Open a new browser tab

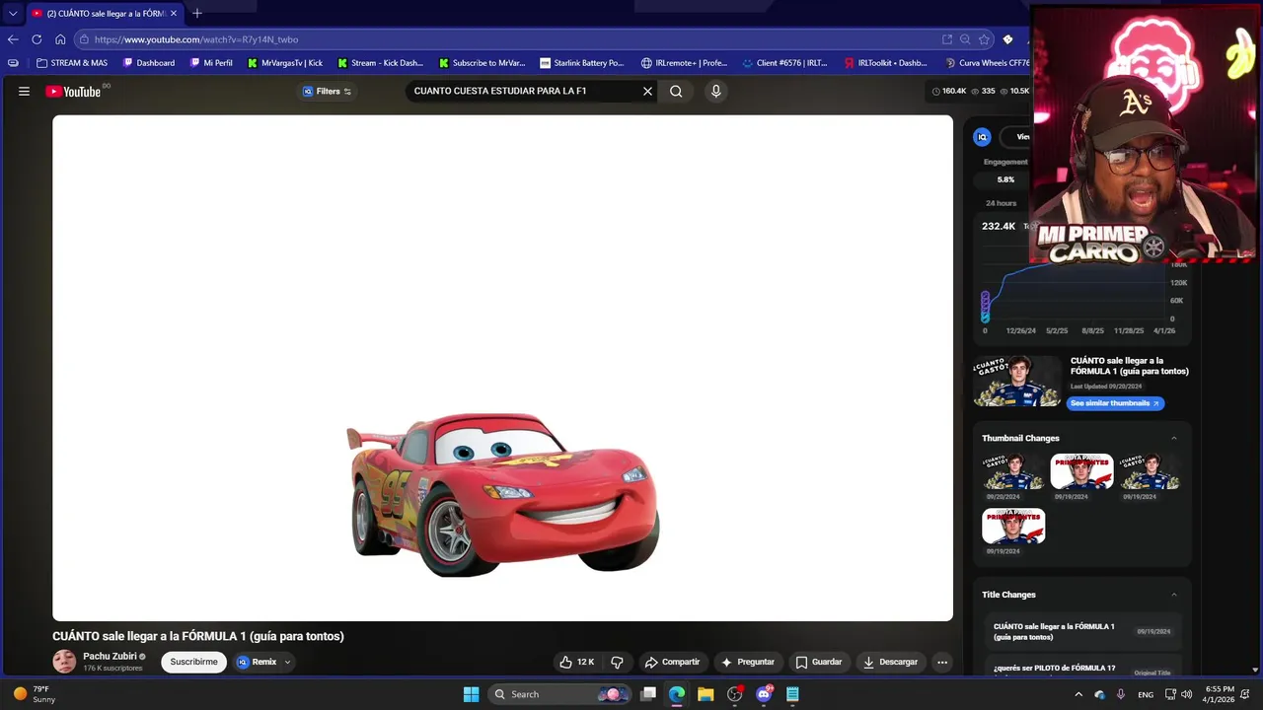tap(197, 14)
